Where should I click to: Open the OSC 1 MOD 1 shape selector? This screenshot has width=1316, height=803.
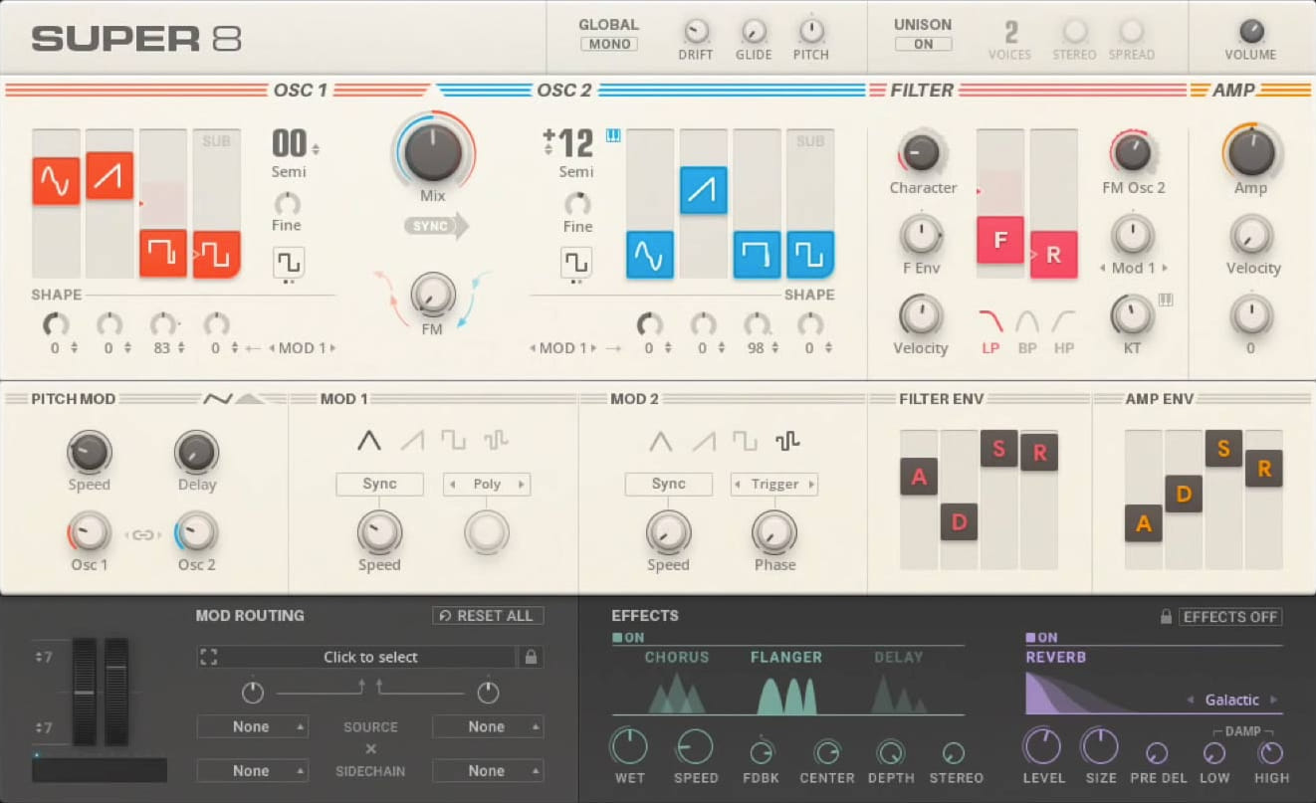point(303,348)
